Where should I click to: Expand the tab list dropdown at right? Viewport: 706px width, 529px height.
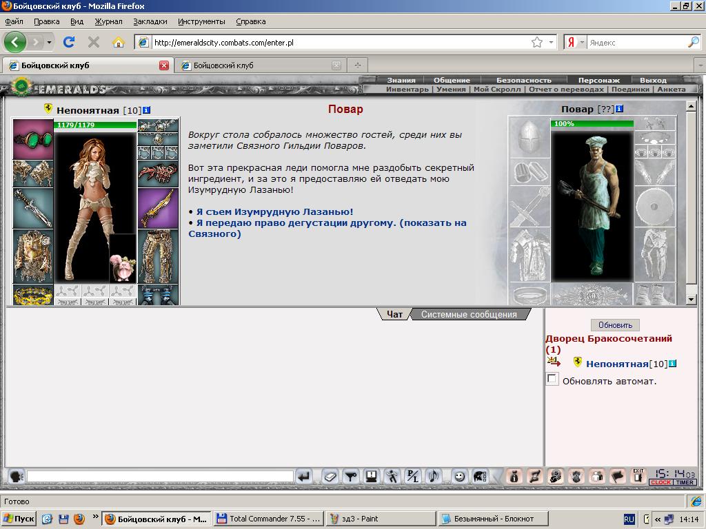click(x=700, y=65)
